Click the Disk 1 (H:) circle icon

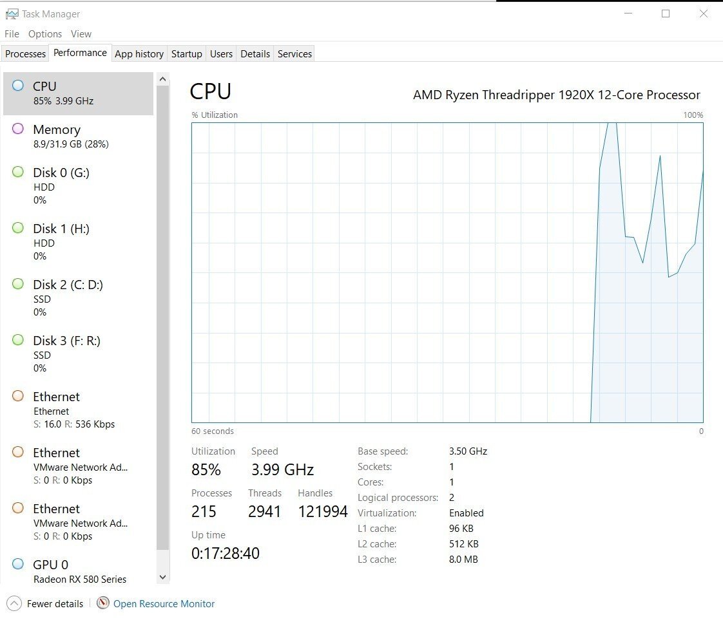click(x=18, y=227)
